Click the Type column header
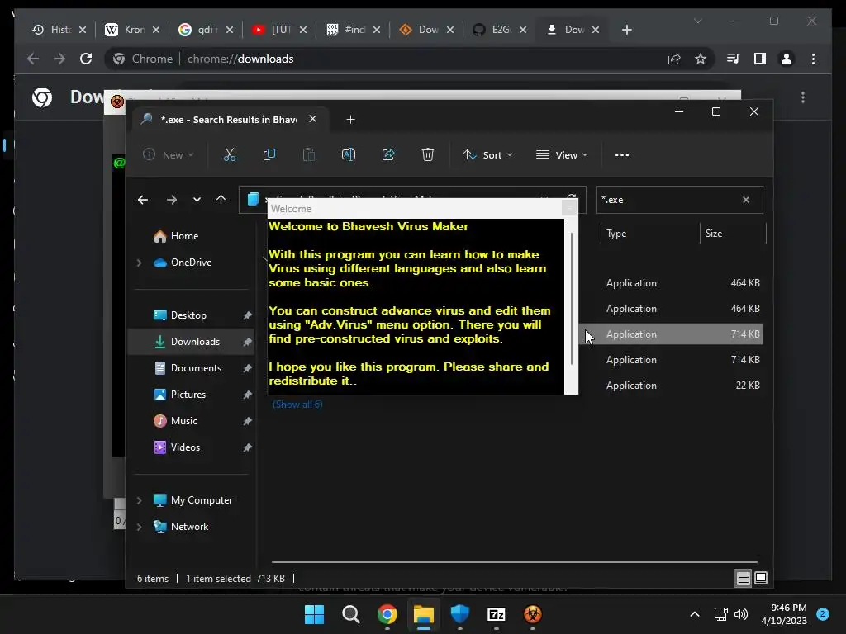Image resolution: width=846 pixels, height=634 pixels. point(650,234)
